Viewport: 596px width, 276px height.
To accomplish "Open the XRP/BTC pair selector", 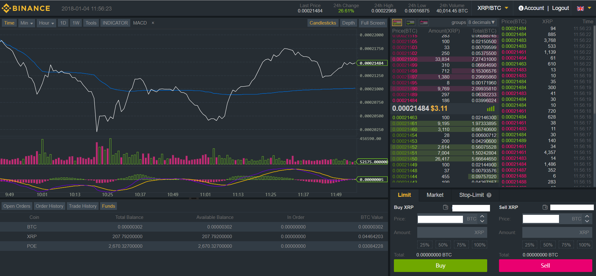I will pyautogui.click(x=492, y=8).
